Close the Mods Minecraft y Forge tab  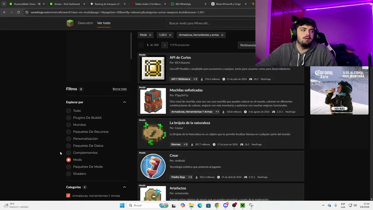(x=246, y=4)
